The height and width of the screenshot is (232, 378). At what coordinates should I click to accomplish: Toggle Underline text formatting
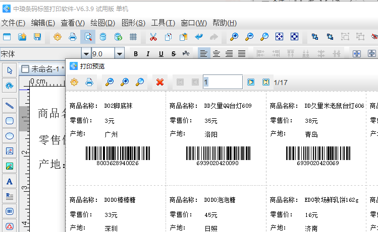161,54
